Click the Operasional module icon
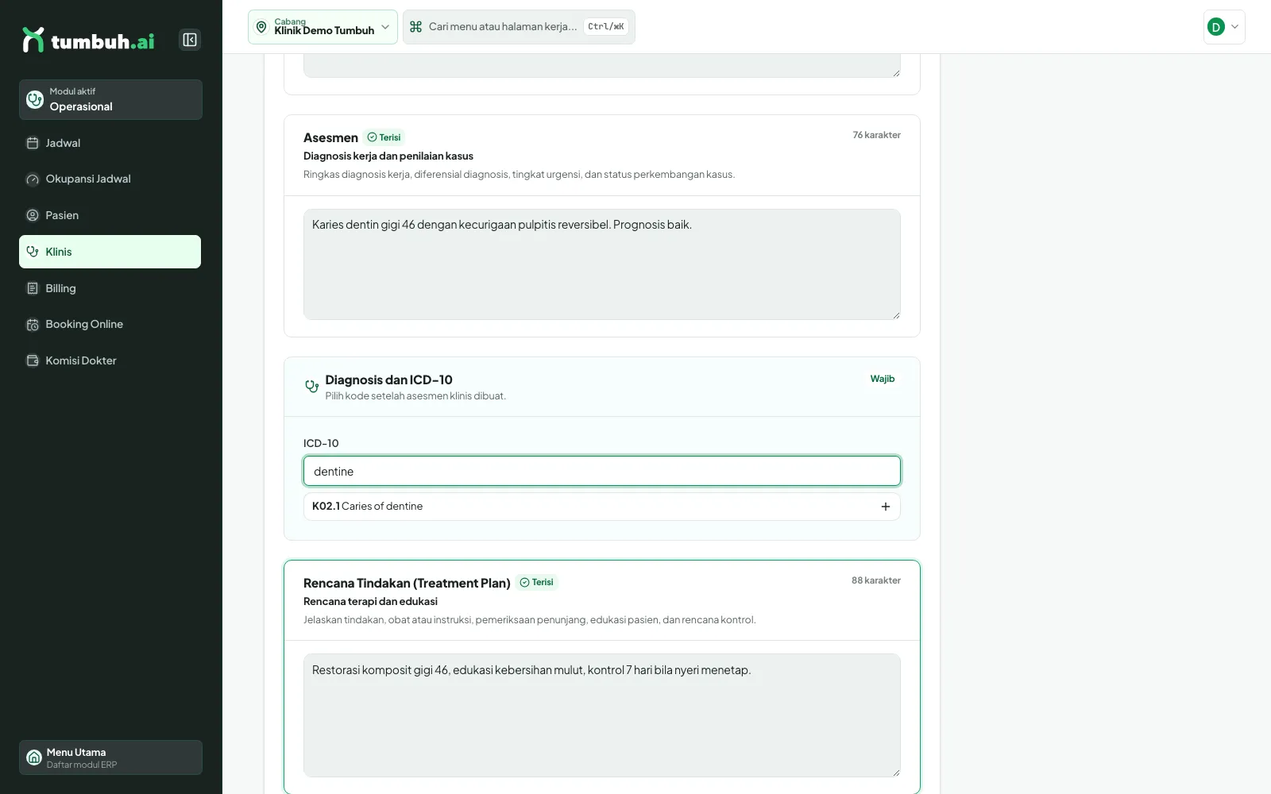Screen dimensions: 1271x794 [x=35, y=99]
